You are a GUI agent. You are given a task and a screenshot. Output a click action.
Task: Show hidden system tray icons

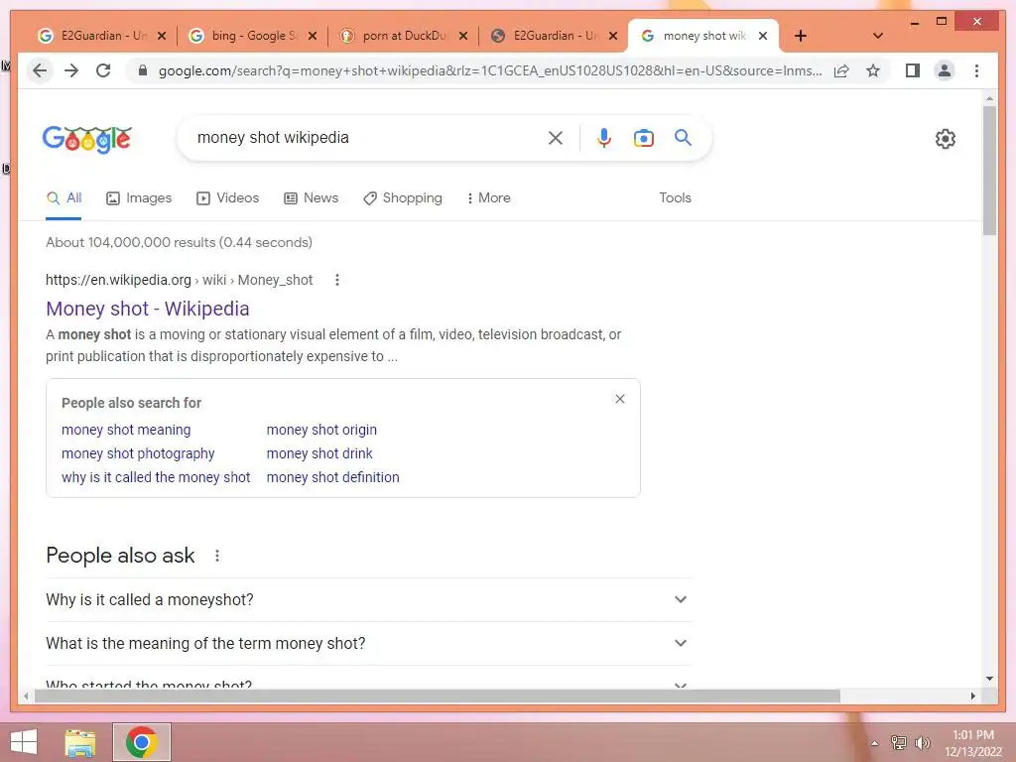pos(875,742)
